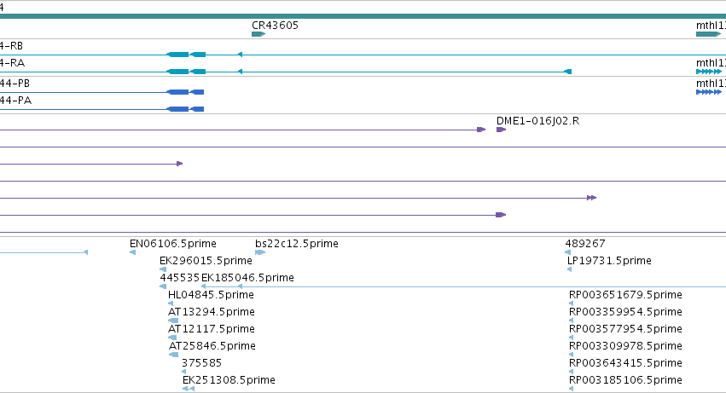
Task: Select the DME1-016J02.R purple feature glyph
Action: click(x=501, y=130)
